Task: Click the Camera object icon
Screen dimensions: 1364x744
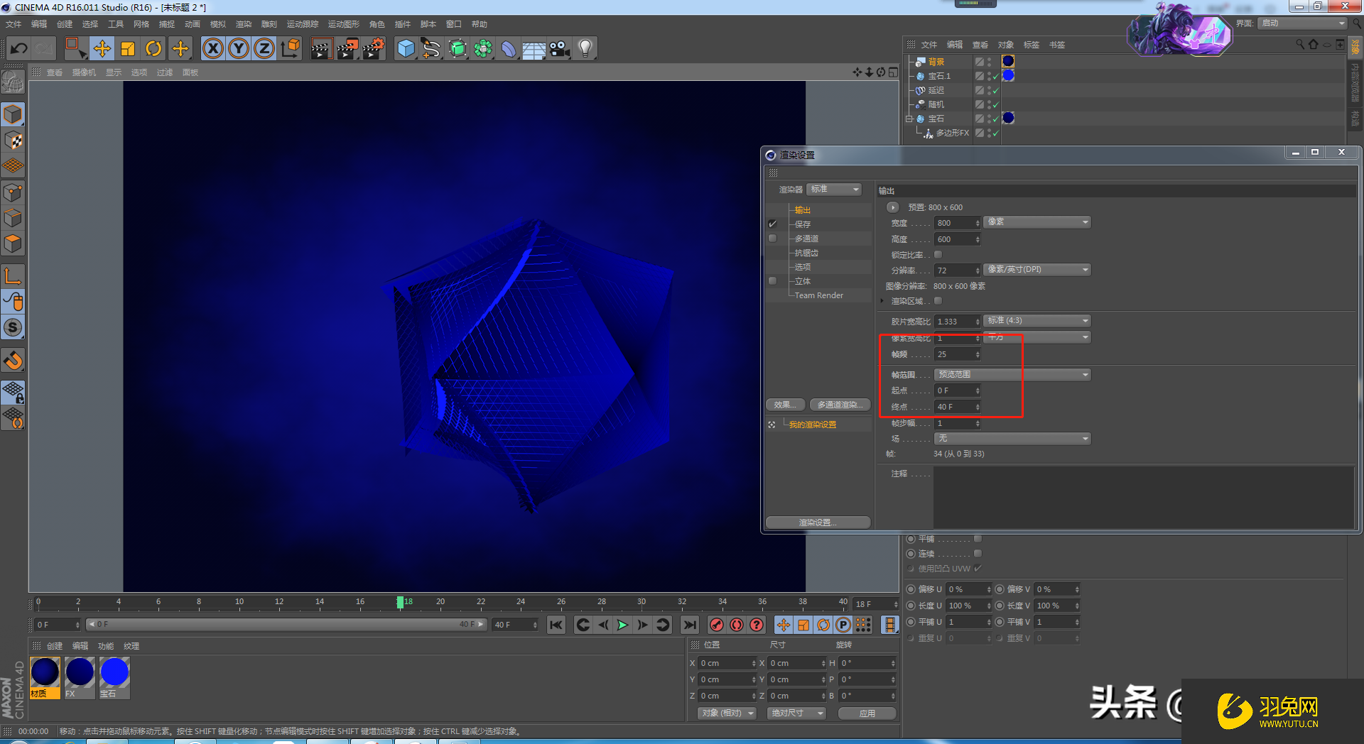Action: (x=560, y=48)
